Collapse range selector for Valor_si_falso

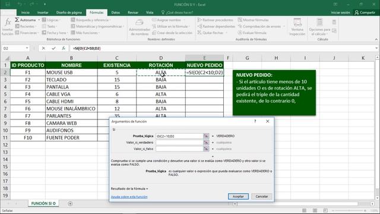tap(206, 149)
